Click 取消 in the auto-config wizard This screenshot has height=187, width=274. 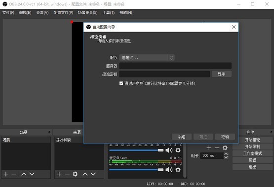225,137
